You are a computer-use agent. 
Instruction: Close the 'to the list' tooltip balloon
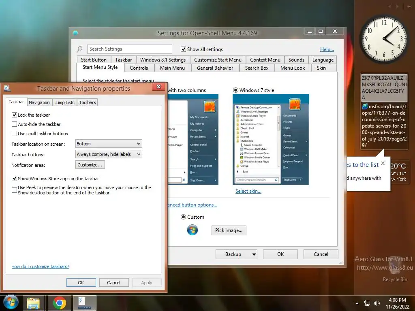[383, 164]
